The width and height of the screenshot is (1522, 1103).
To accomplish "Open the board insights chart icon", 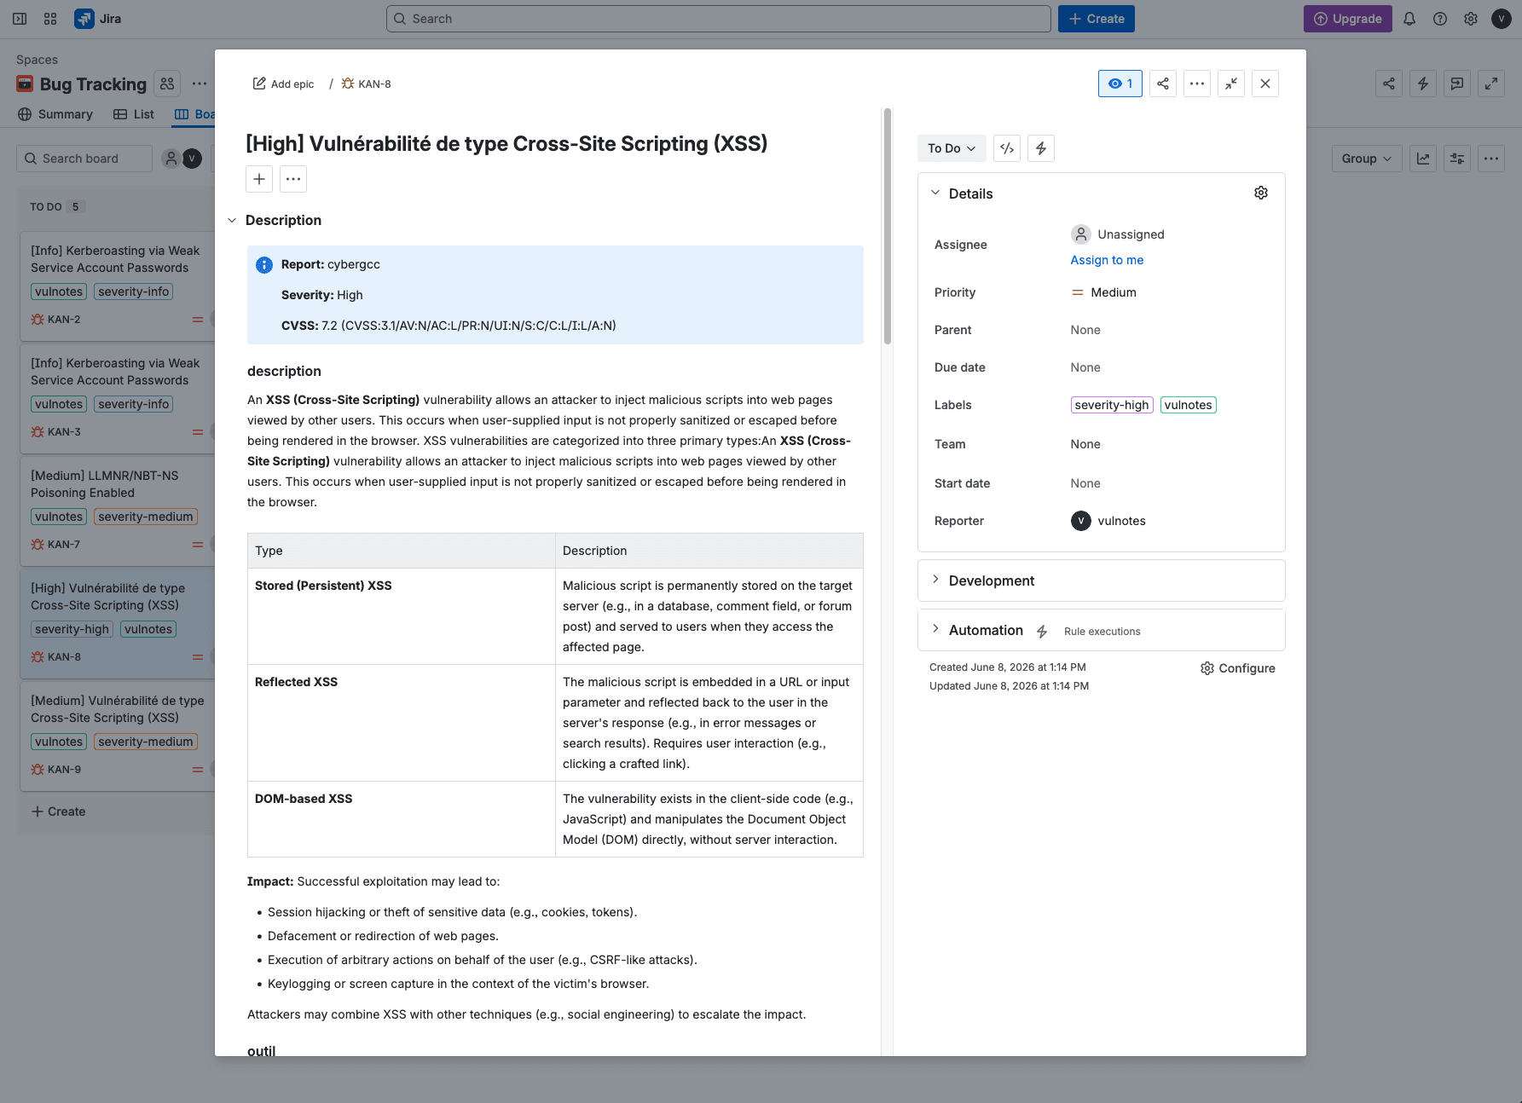I will 1423,159.
